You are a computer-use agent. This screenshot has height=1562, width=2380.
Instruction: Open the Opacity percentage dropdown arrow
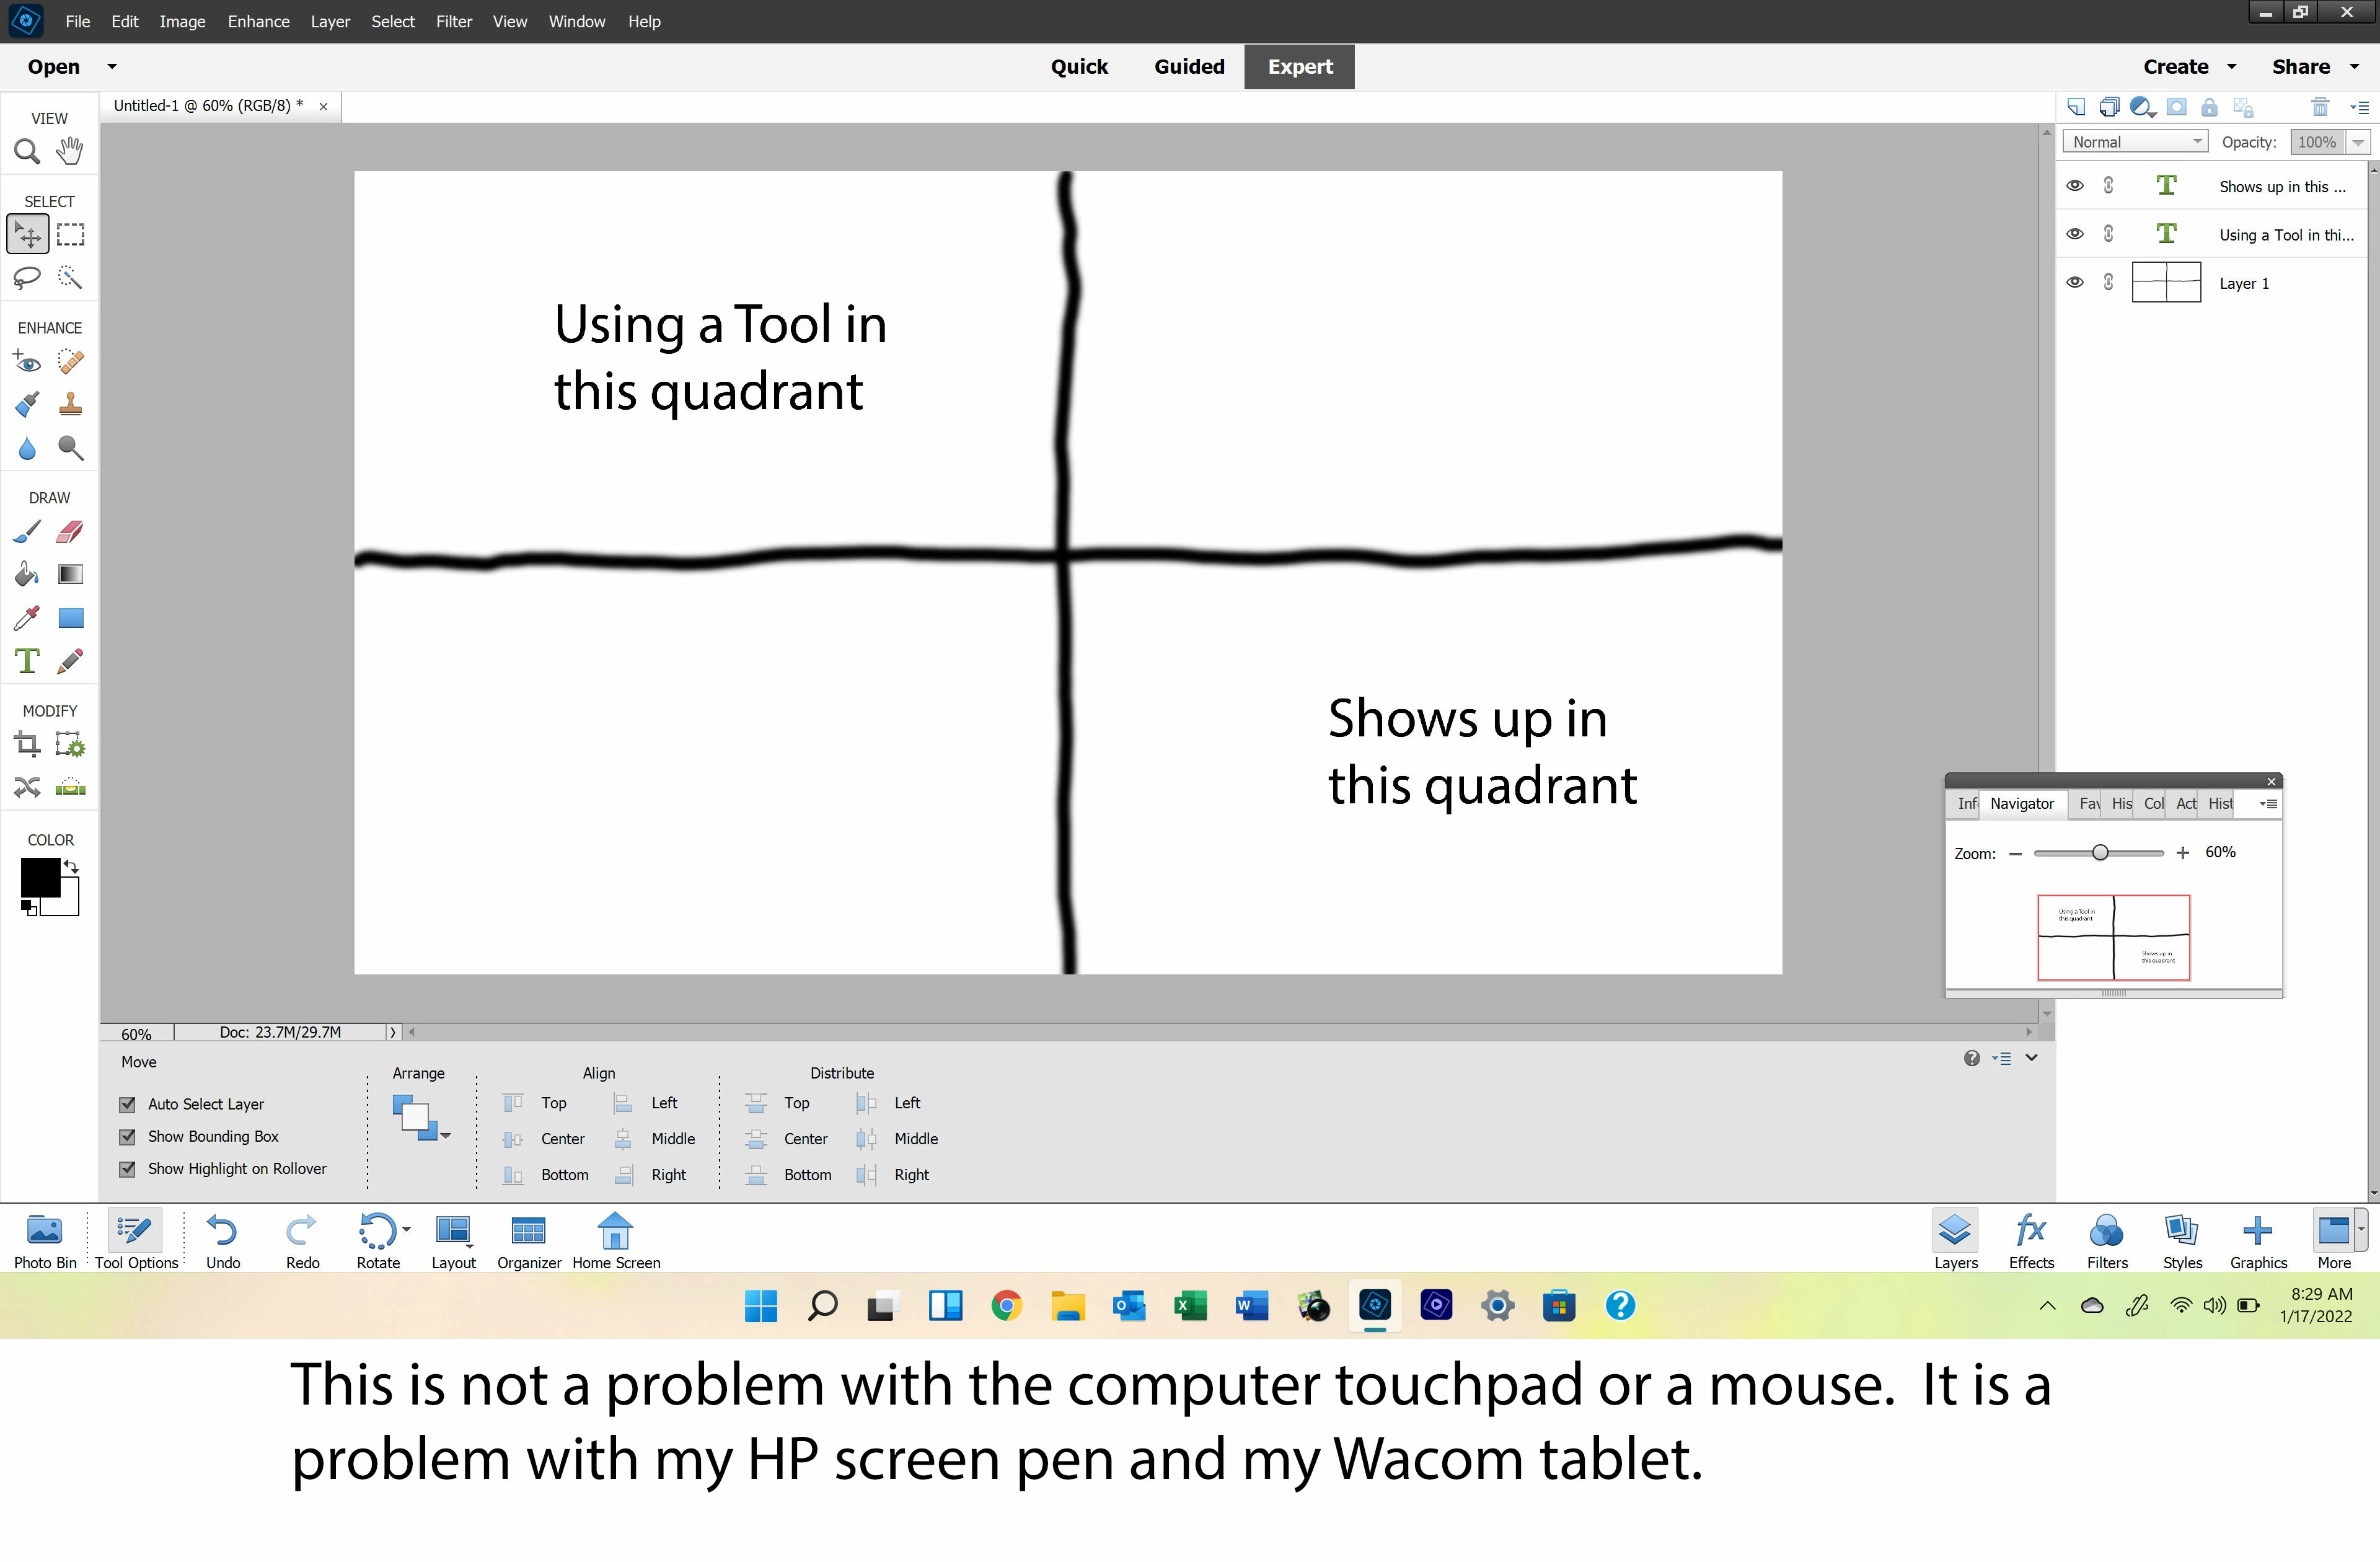click(x=2358, y=142)
